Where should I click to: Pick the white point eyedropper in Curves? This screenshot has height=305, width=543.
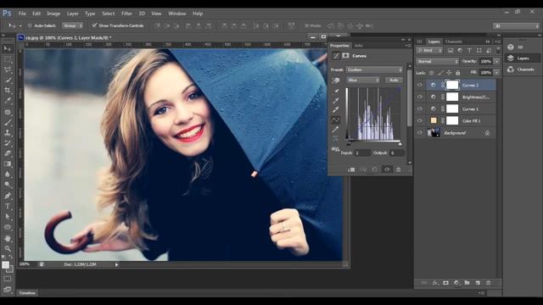tap(336, 110)
